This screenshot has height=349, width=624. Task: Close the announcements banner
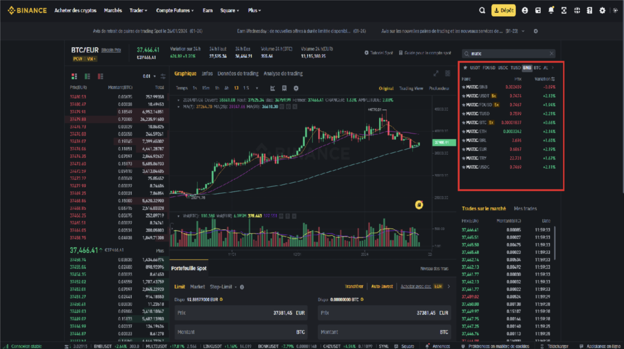point(536,31)
